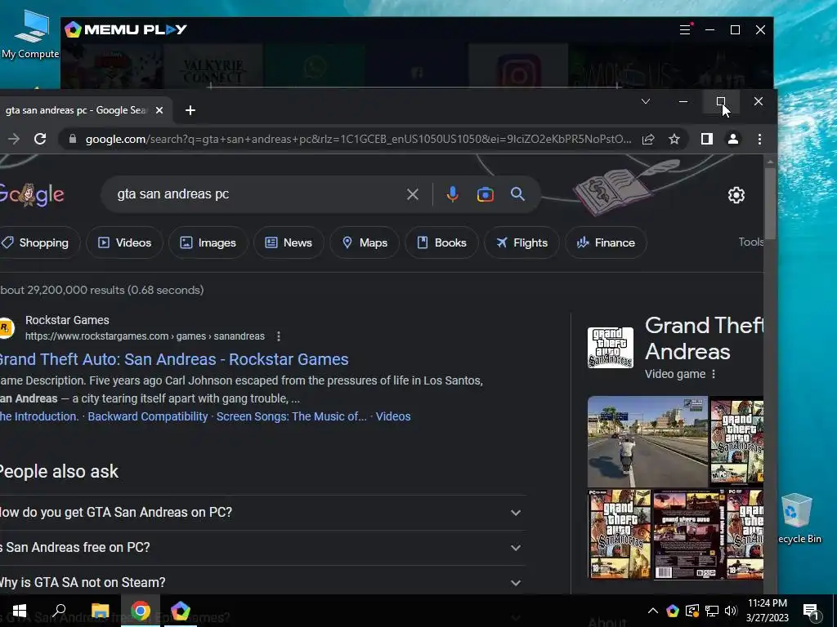Show hidden system tray icons
837x627 pixels.
tap(653, 611)
